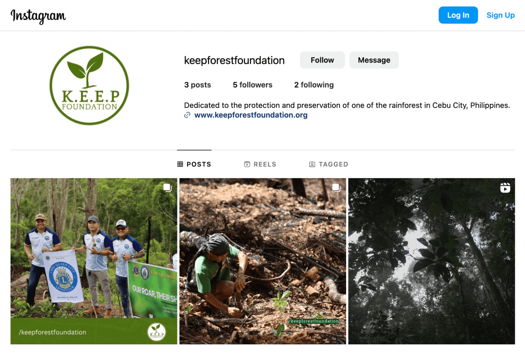Click the Tagged person icon
525x353 pixels.
tap(312, 164)
